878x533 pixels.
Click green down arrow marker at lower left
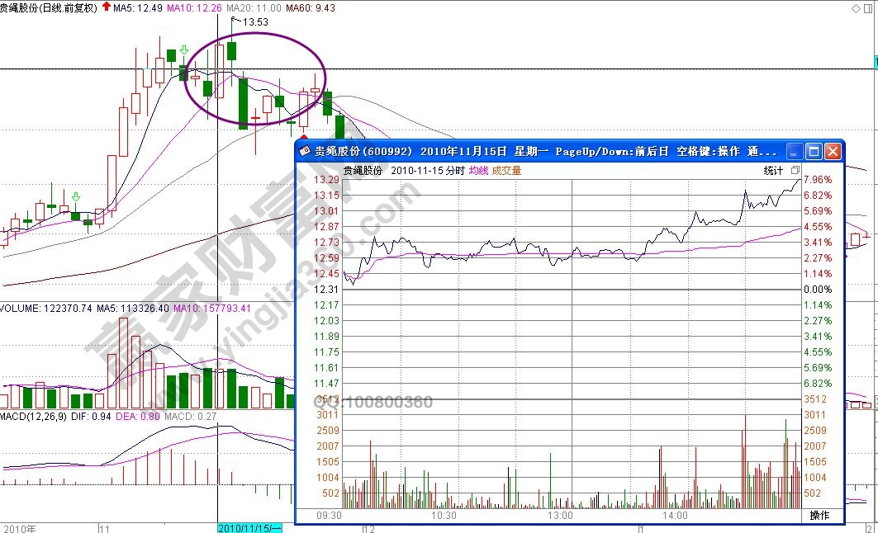point(76,198)
